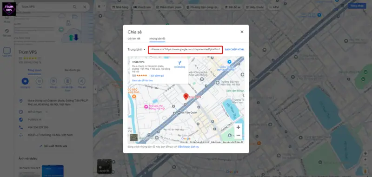
Task: Click the Lưu save icon in sidebar
Action: 39,81
